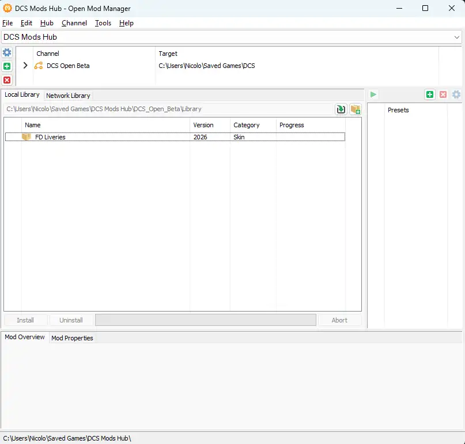The width and height of the screenshot is (465, 444).
Task: Select the FD Liveries mod name
Action: pyautogui.click(x=50, y=137)
